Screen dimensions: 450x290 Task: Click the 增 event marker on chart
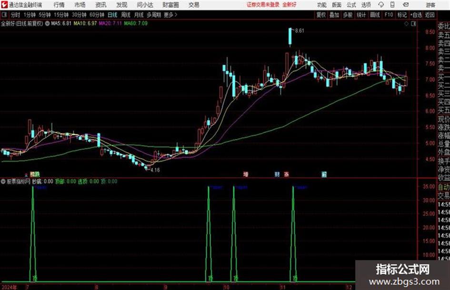click(246, 174)
